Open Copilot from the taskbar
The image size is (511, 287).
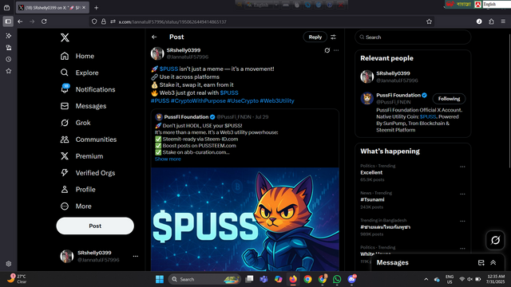point(279,279)
